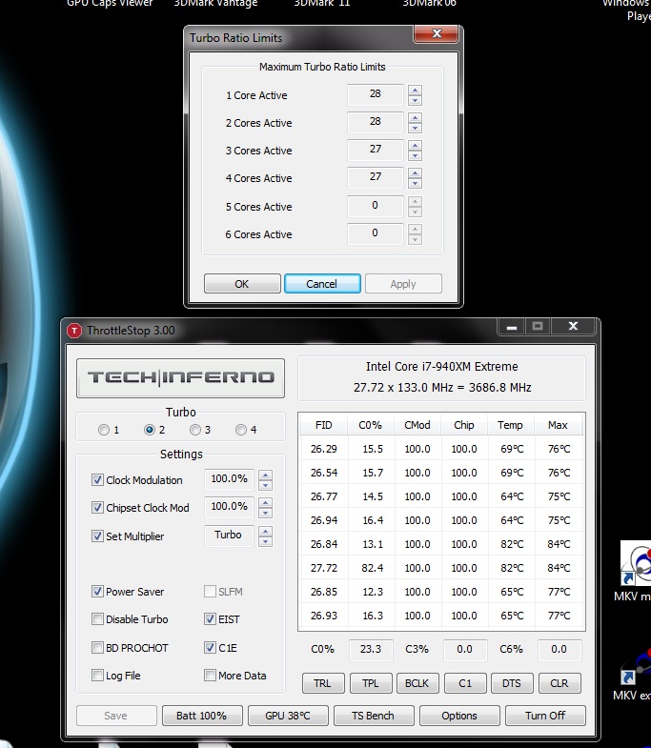The image size is (651, 748).
Task: Uncheck the EIST checkbox
Action: 210,619
